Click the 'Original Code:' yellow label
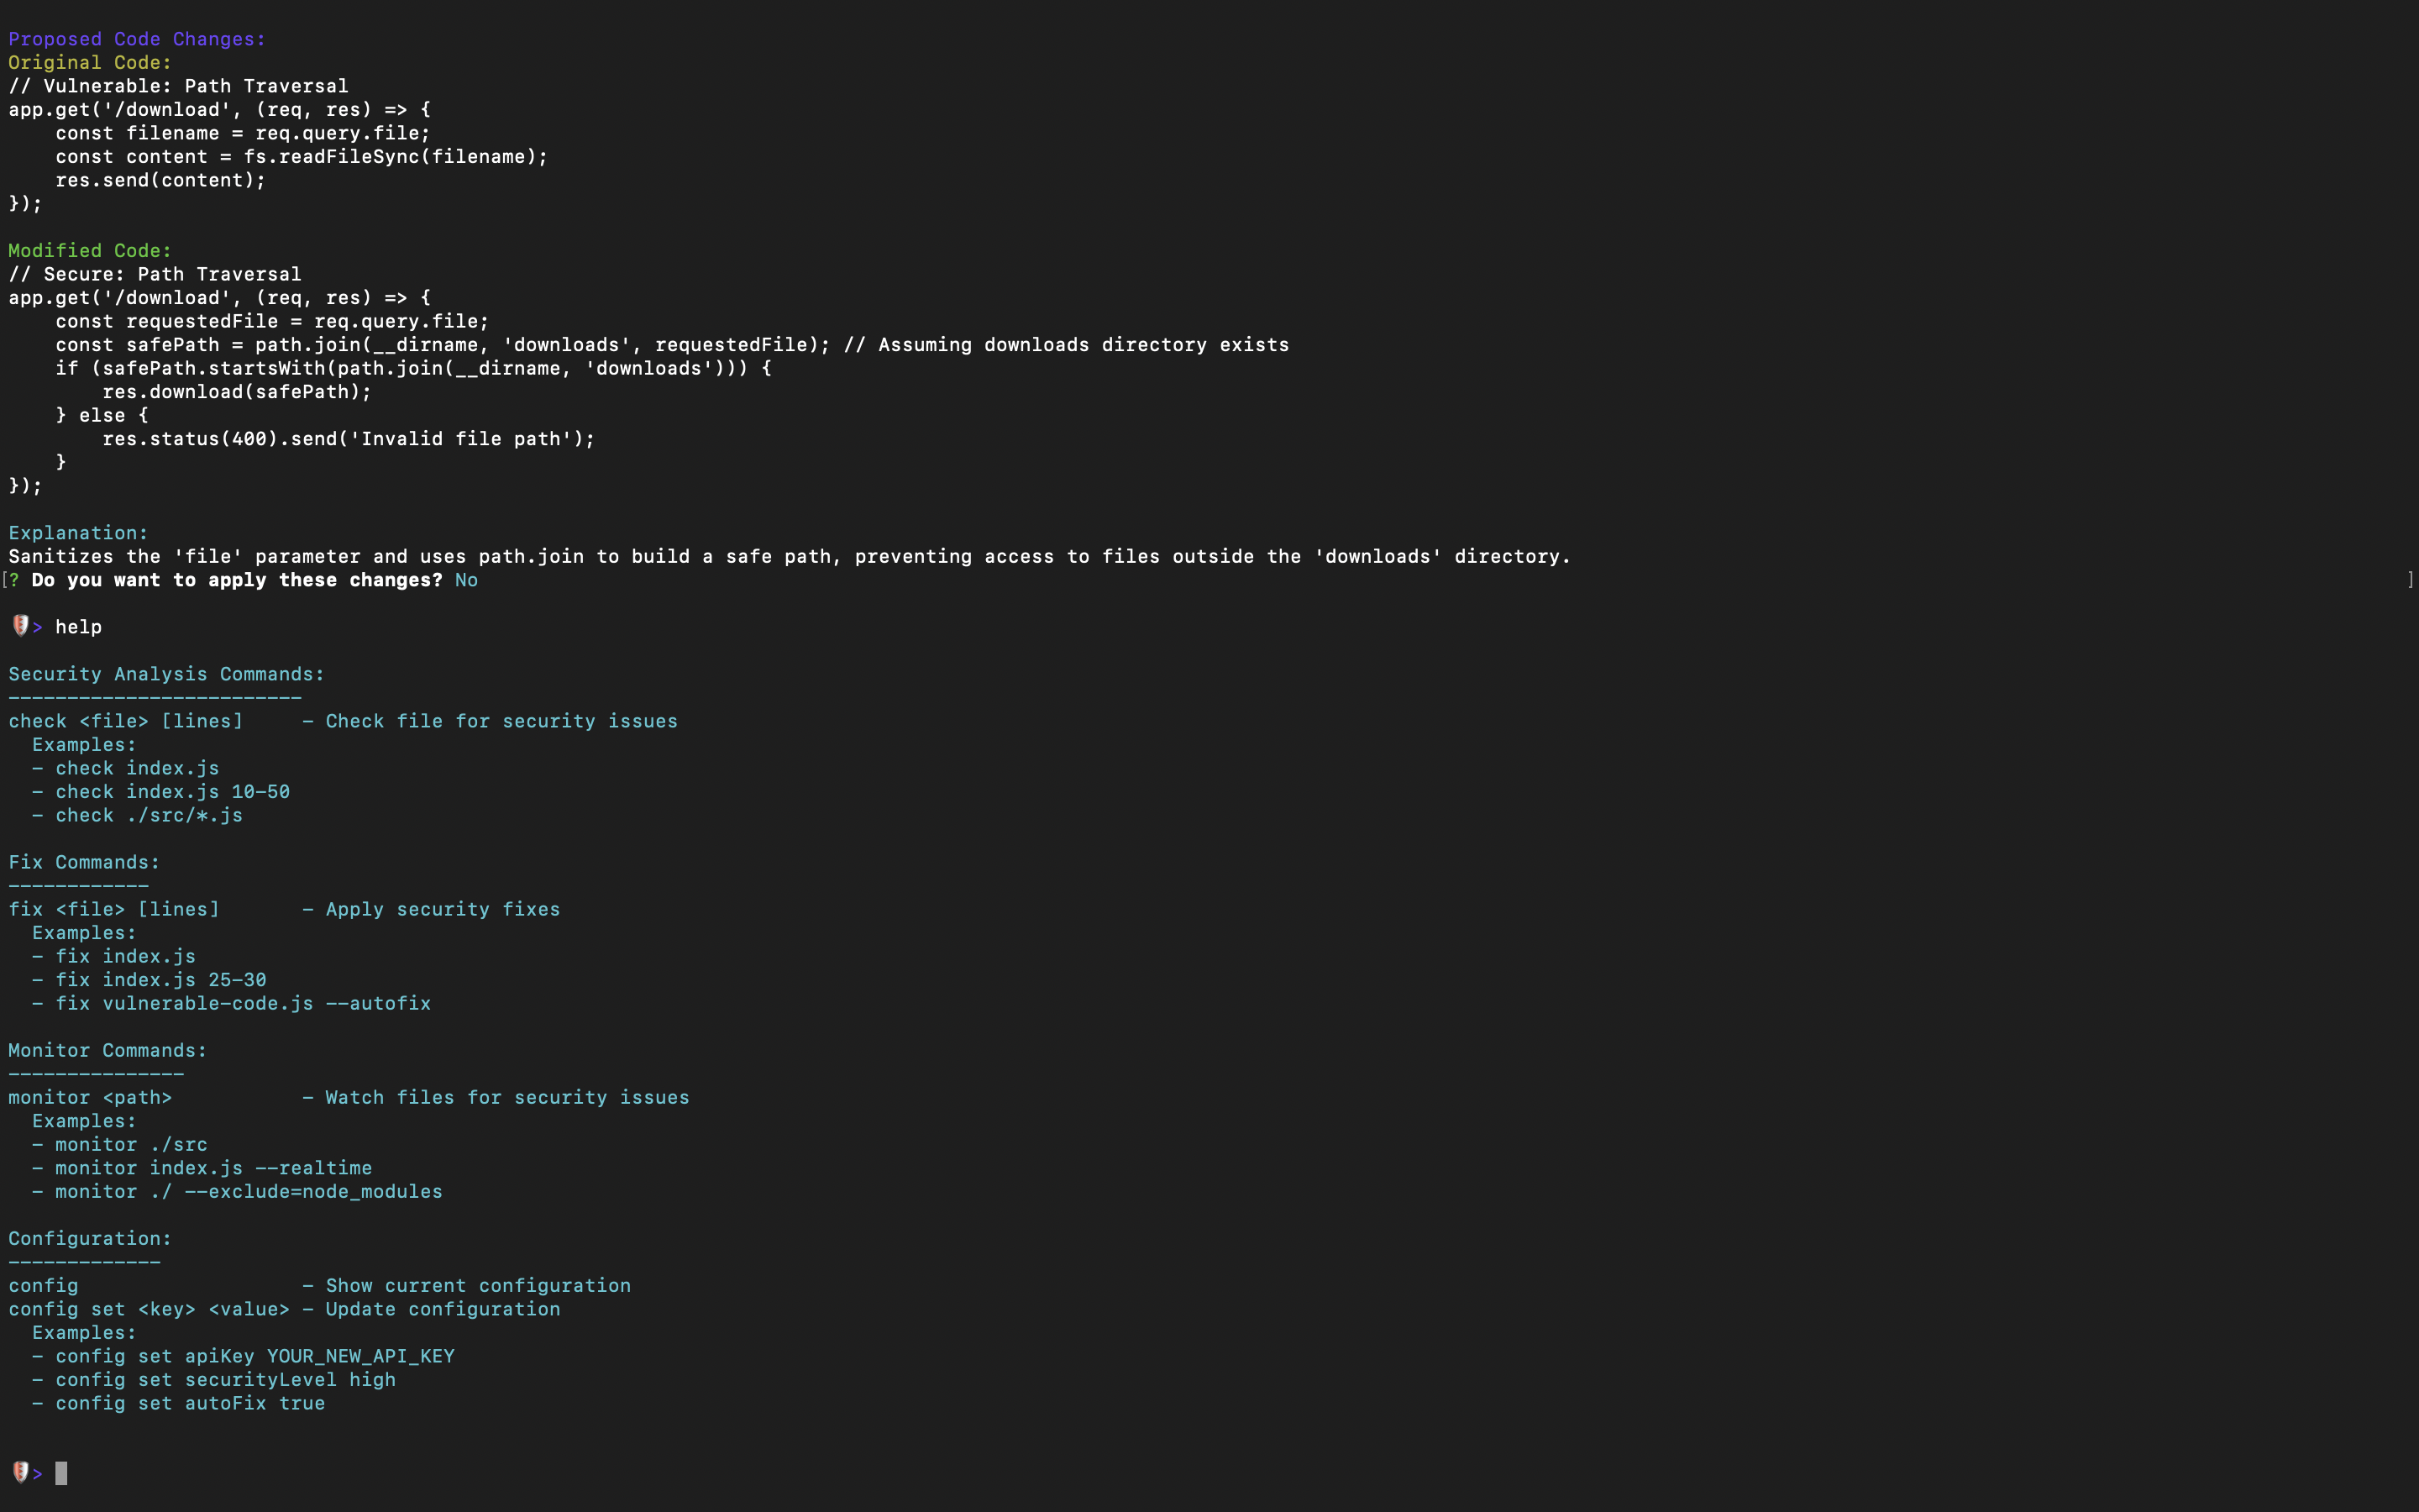The height and width of the screenshot is (1512, 2419). pos(90,62)
